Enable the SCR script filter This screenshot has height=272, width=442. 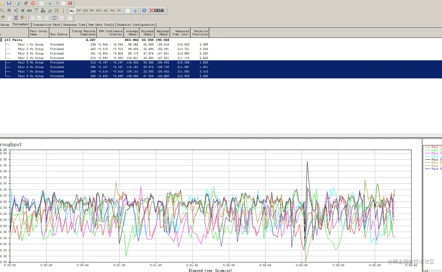[85, 11]
